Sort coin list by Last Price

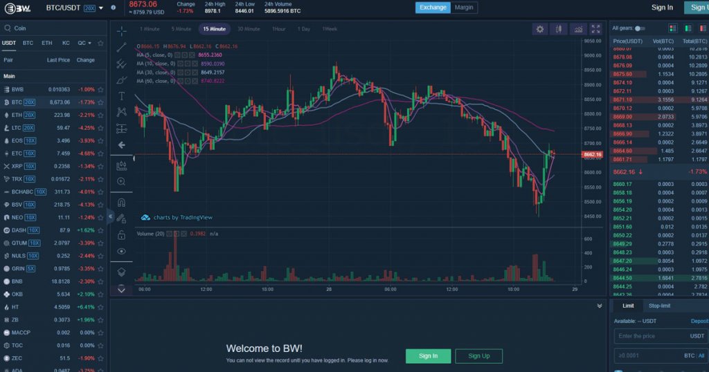click(x=58, y=60)
